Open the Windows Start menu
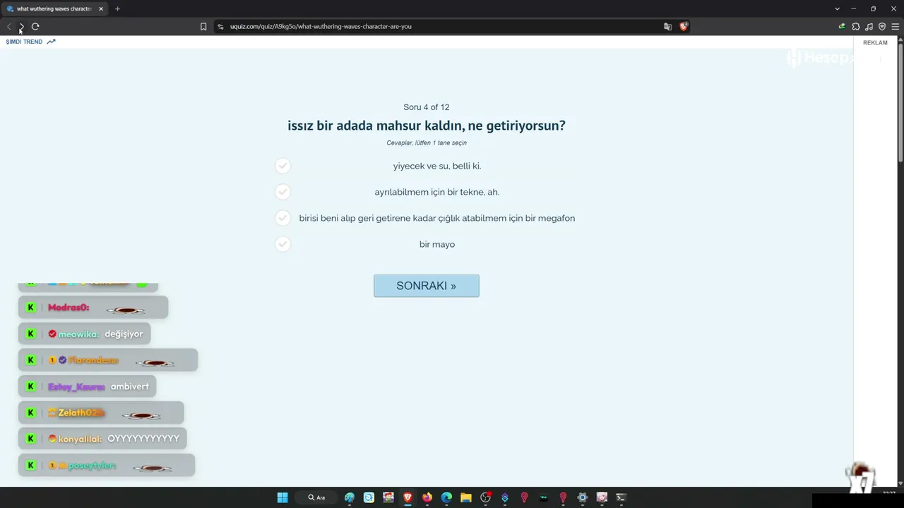The height and width of the screenshot is (508, 904). click(282, 497)
